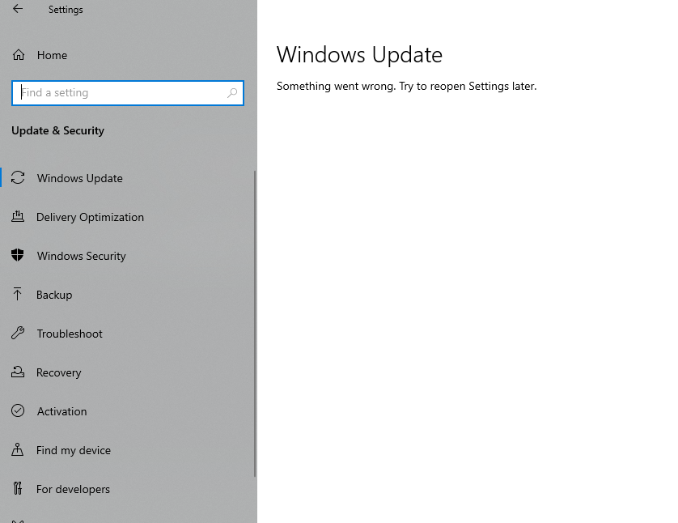
Task: Select Find my device item
Action: (74, 450)
